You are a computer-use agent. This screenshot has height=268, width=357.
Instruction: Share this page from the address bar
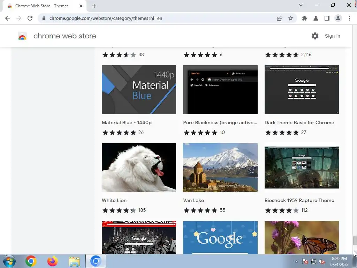(x=280, y=18)
